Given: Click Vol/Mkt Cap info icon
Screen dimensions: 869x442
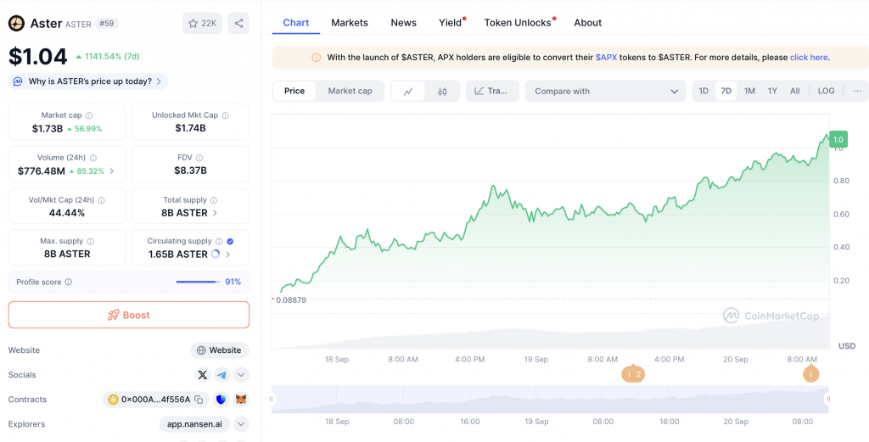Looking at the screenshot, I should point(102,200).
